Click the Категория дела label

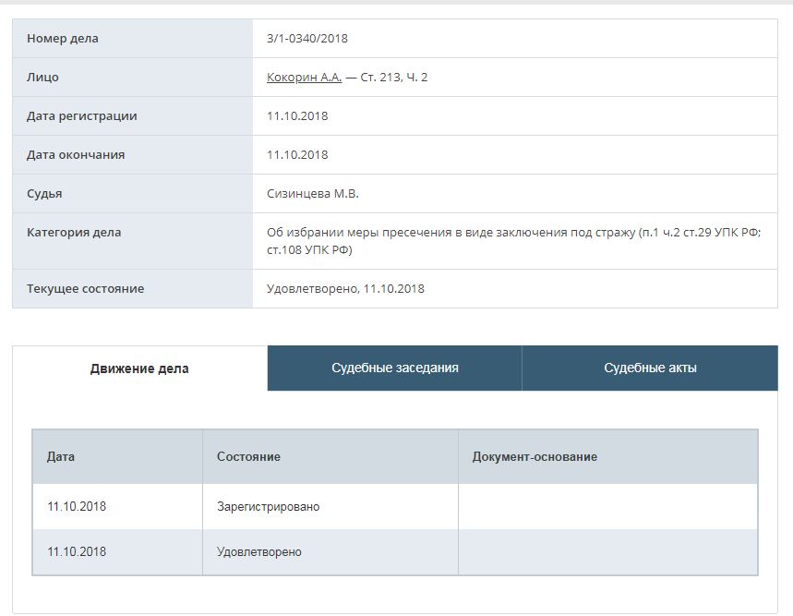(74, 233)
